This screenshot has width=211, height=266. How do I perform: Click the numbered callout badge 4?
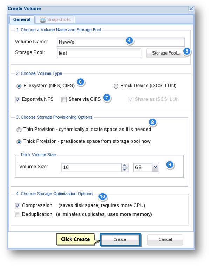coord(129,40)
